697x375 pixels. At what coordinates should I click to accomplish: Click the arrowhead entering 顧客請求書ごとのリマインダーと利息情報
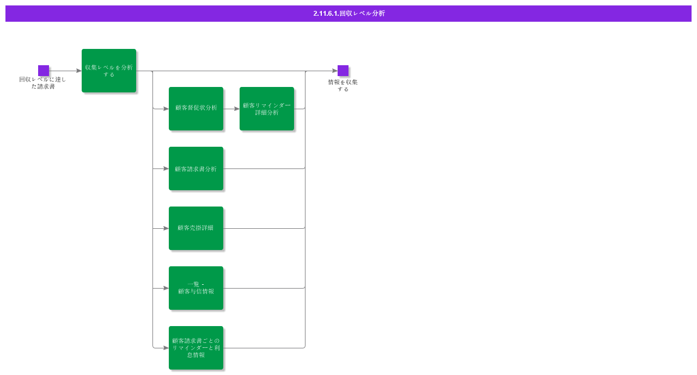166,348
